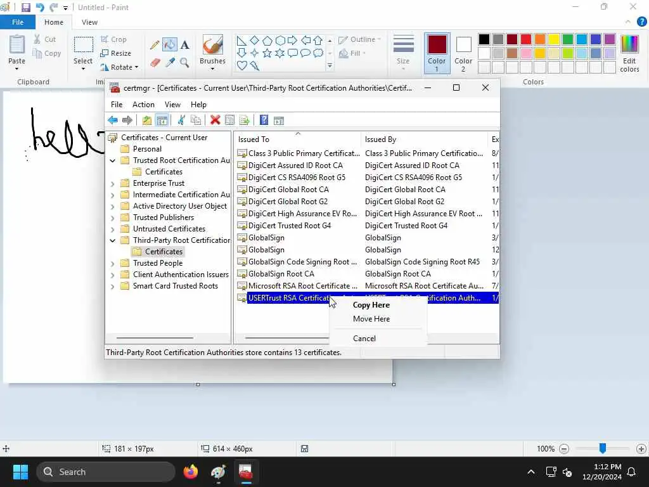Click the Back arrow in certmgr toolbar
Image resolution: width=649 pixels, height=487 pixels.
coord(113,120)
